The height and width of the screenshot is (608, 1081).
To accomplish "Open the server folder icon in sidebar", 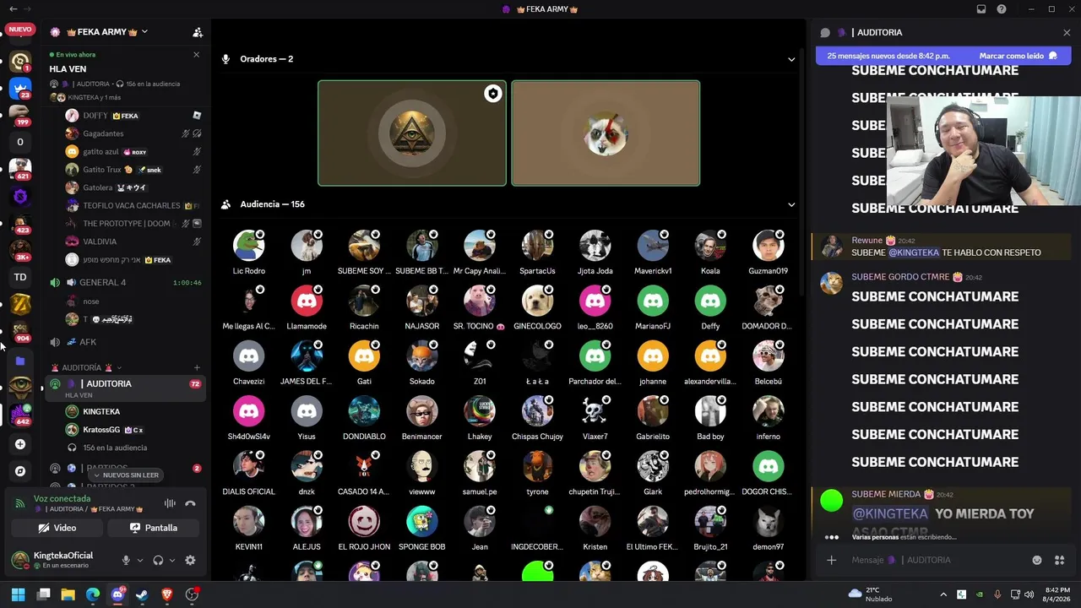I will pyautogui.click(x=20, y=361).
